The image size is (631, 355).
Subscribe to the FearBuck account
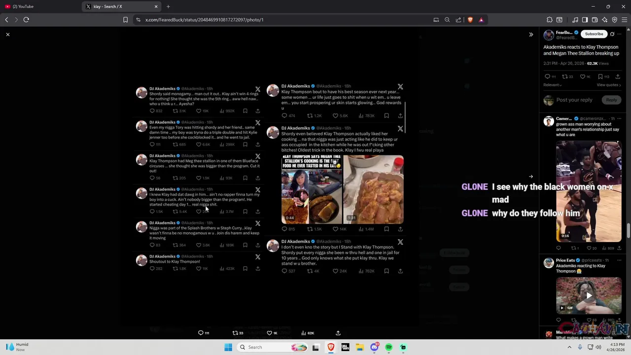[x=594, y=34]
